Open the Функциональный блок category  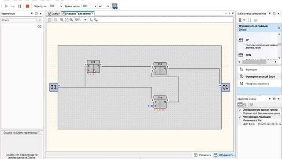click(259, 76)
